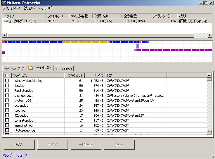Switch to the ドライブ C: tab
This screenshot has height=159, width=215.
tap(14, 68)
